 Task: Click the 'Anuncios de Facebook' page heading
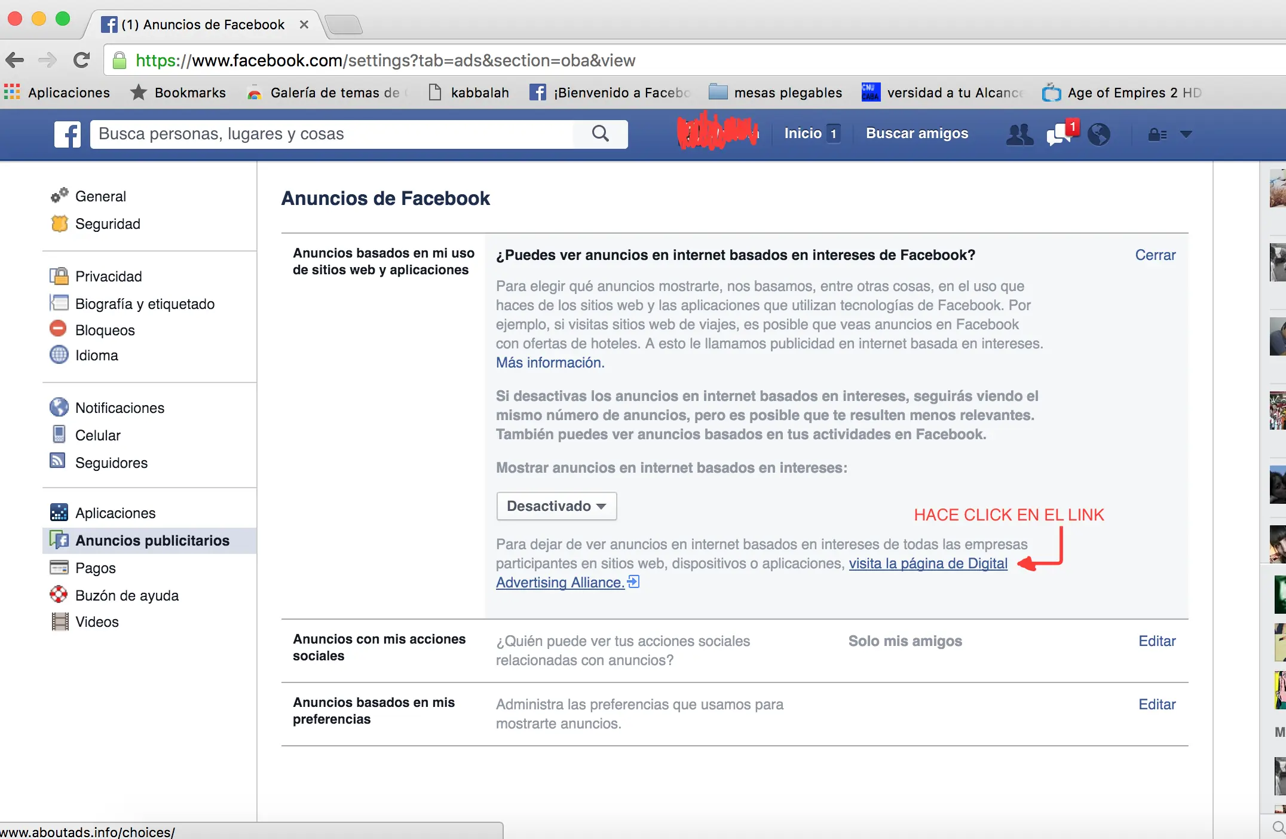385,198
